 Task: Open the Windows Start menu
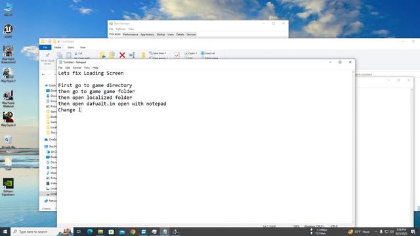tap(5, 231)
